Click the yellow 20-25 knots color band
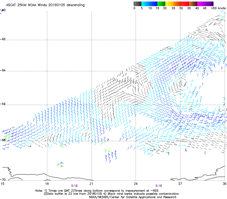Viewport: 227px width, 199px height. [x=169, y=4]
